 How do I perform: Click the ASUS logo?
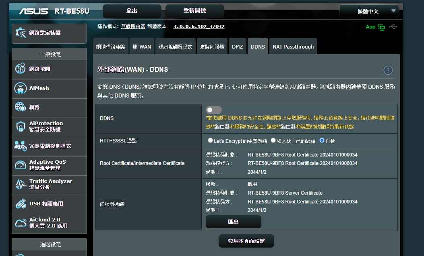point(33,11)
